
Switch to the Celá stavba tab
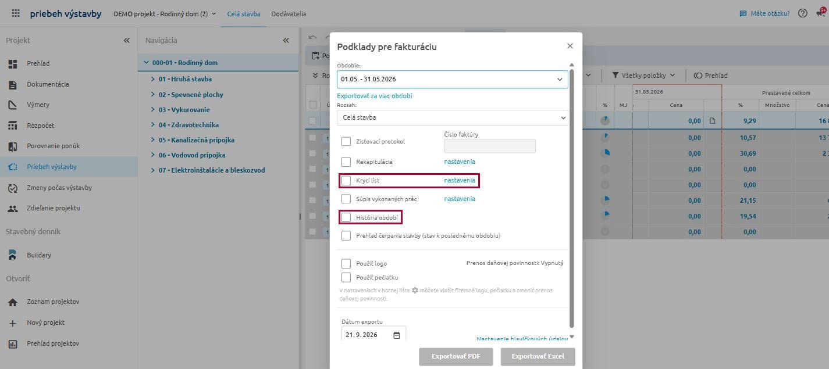pos(244,13)
